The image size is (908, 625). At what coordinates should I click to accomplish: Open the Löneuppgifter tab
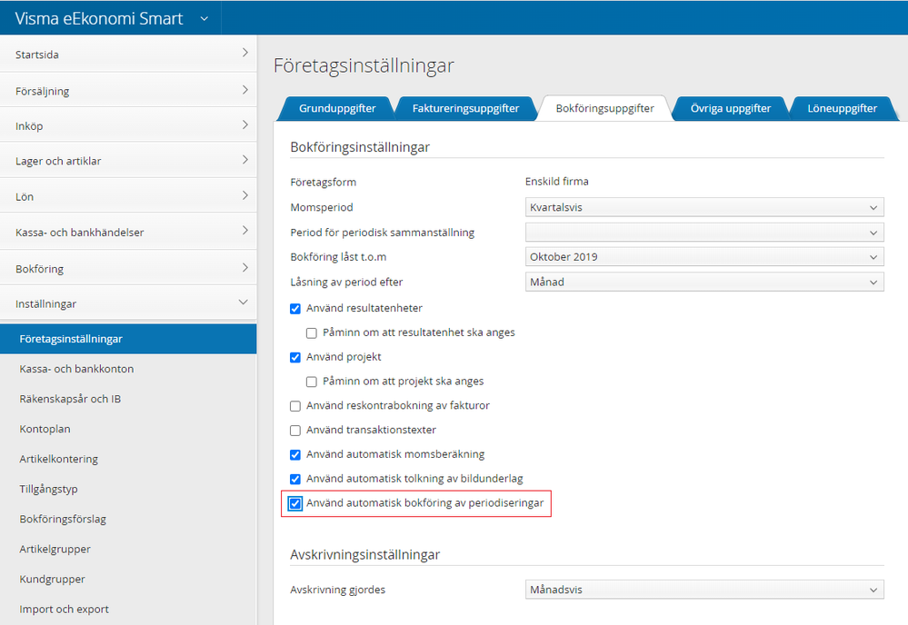[842, 108]
